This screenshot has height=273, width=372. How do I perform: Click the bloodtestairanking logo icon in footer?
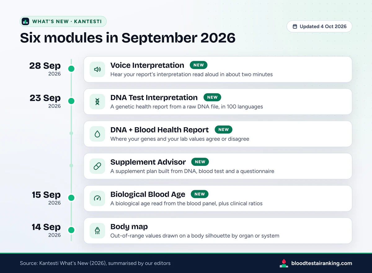pos(284,263)
